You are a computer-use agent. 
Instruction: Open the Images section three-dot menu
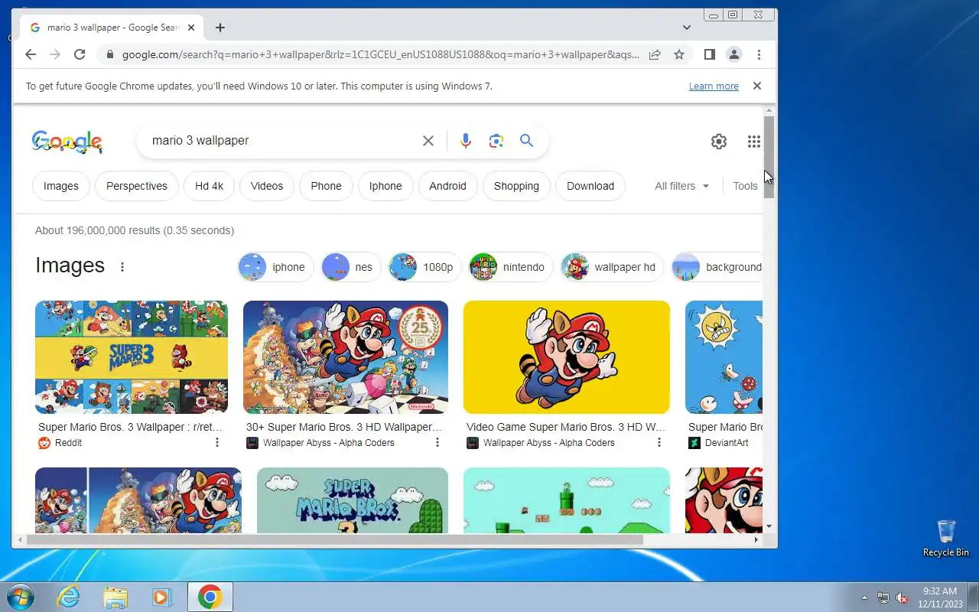click(x=122, y=267)
